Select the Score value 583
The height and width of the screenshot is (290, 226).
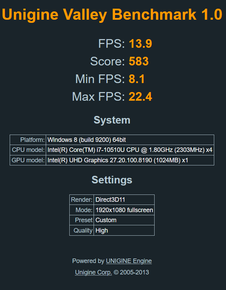pyautogui.click(x=139, y=62)
